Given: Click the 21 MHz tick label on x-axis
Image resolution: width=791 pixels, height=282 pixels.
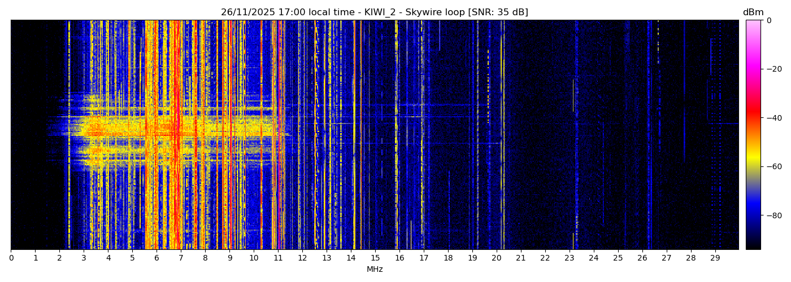Looking at the screenshot, I should [520, 258].
